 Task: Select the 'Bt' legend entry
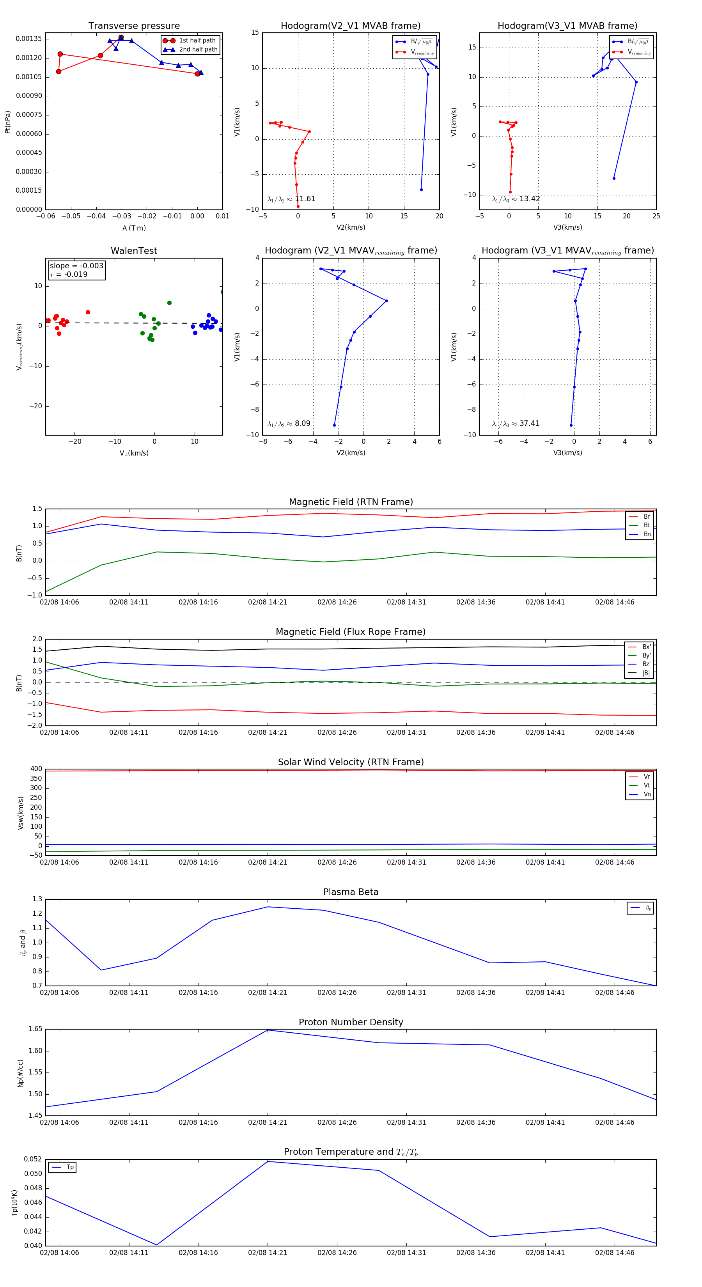[x=640, y=525]
